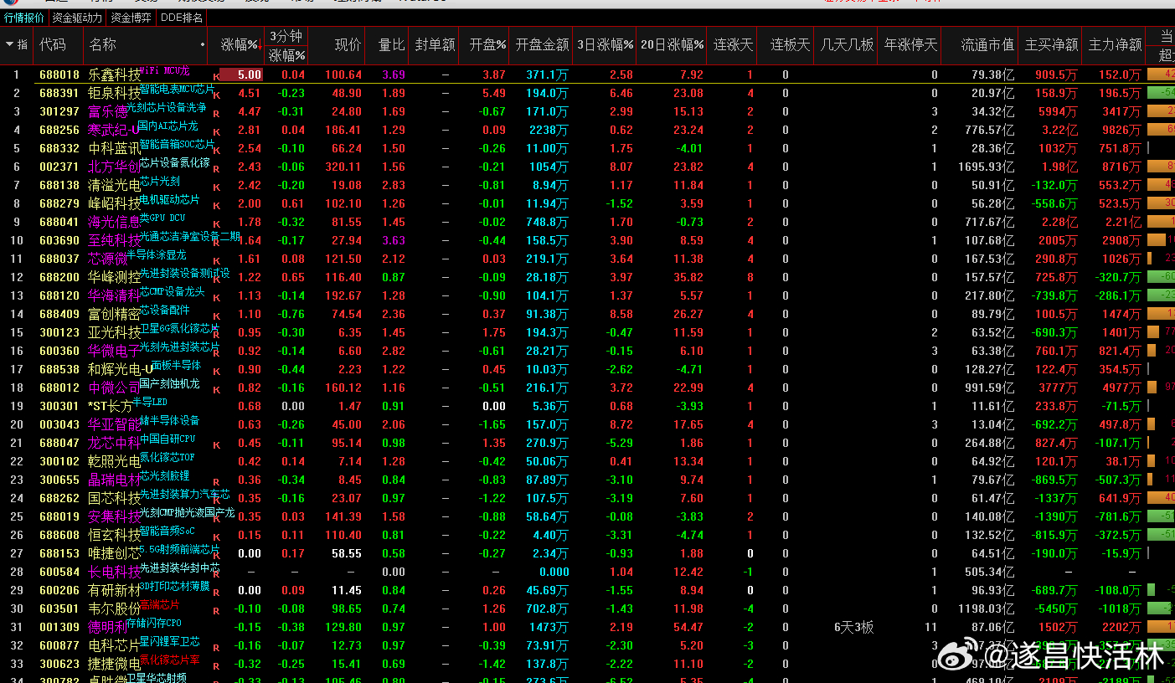
Task: Open the 资金驱动力 tab
Action: [77, 18]
